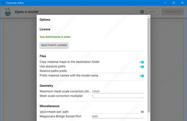Click the TRANSMUTE button

(x=172, y=12)
